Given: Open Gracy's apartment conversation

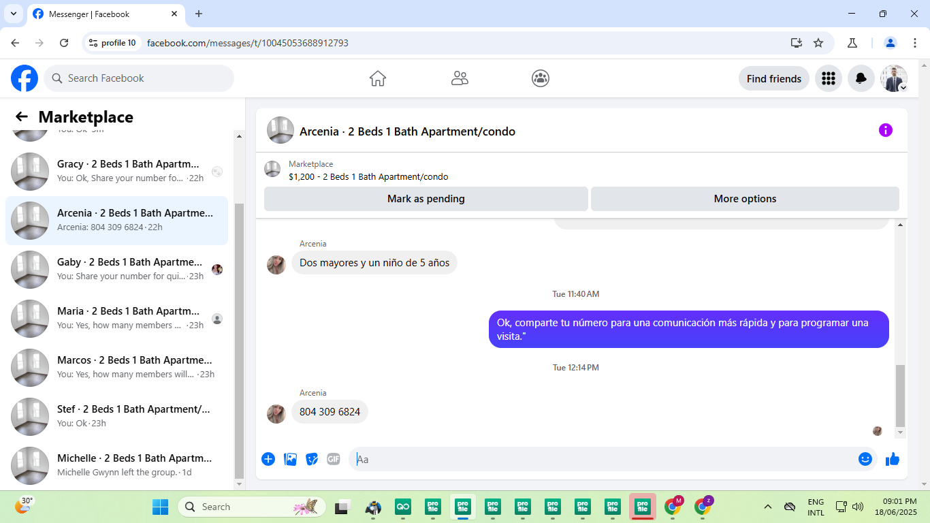Looking at the screenshot, I should [116, 172].
